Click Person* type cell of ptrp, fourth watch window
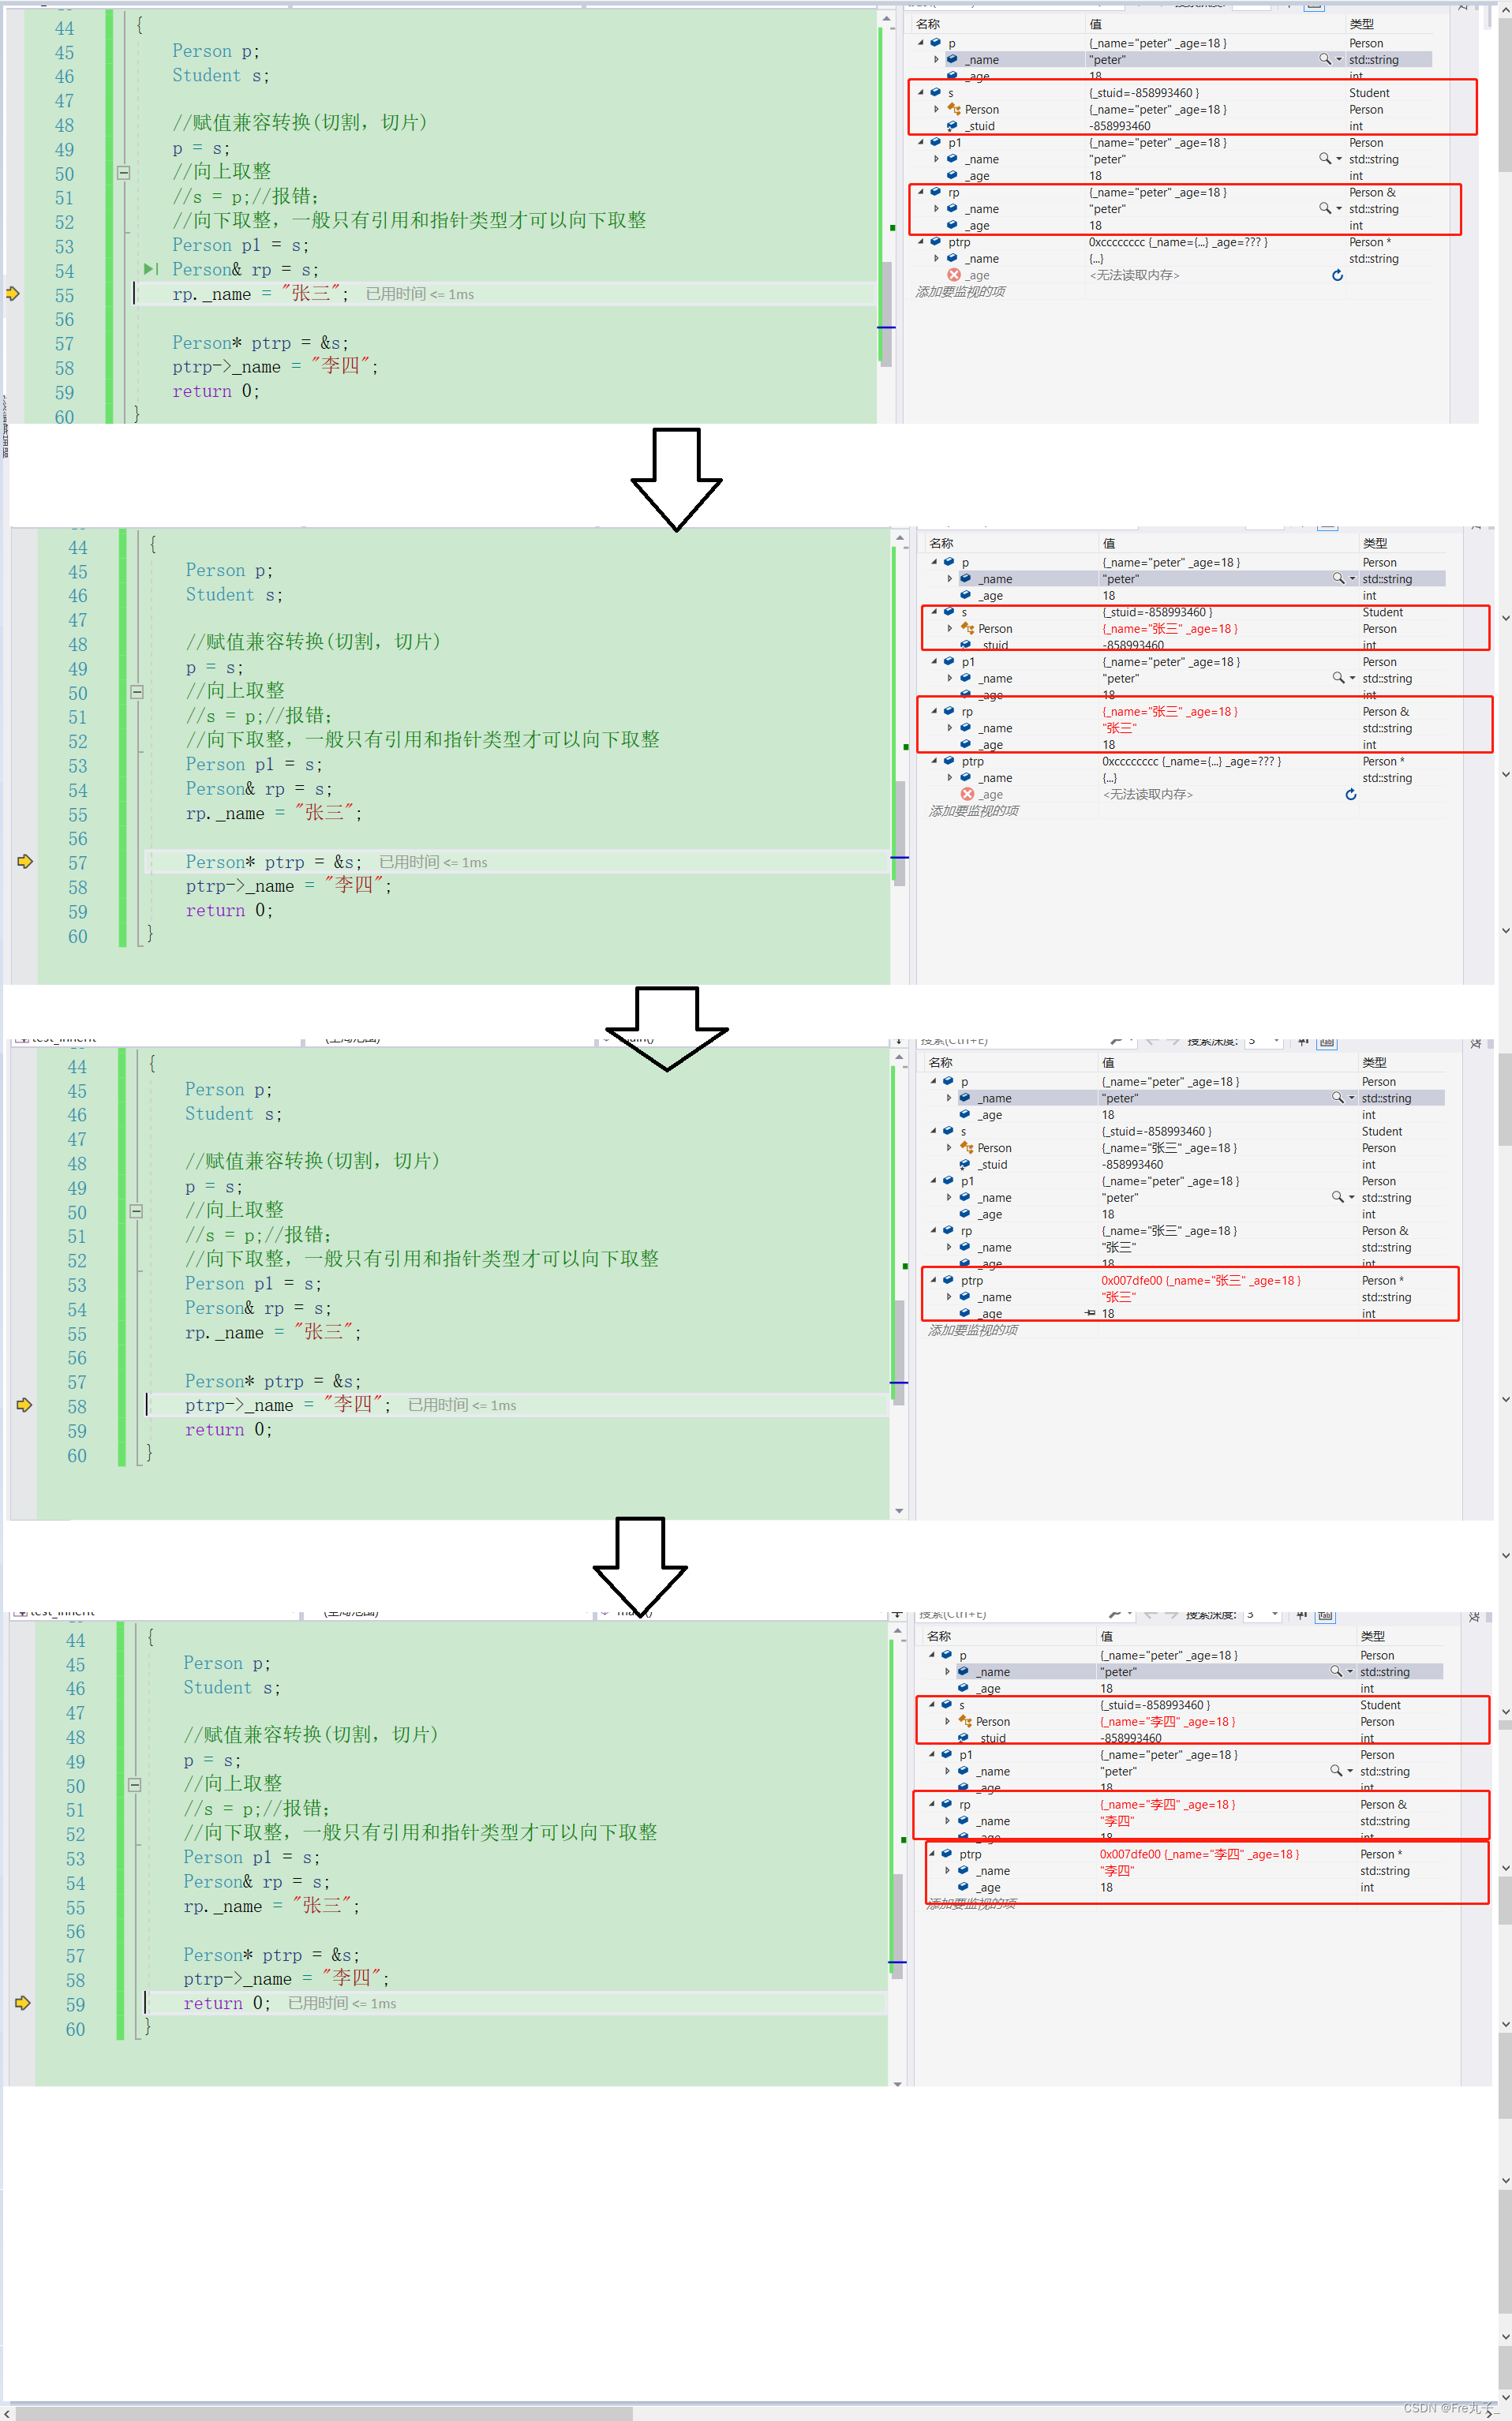Image resolution: width=1512 pixels, height=2421 pixels. point(1381,1853)
